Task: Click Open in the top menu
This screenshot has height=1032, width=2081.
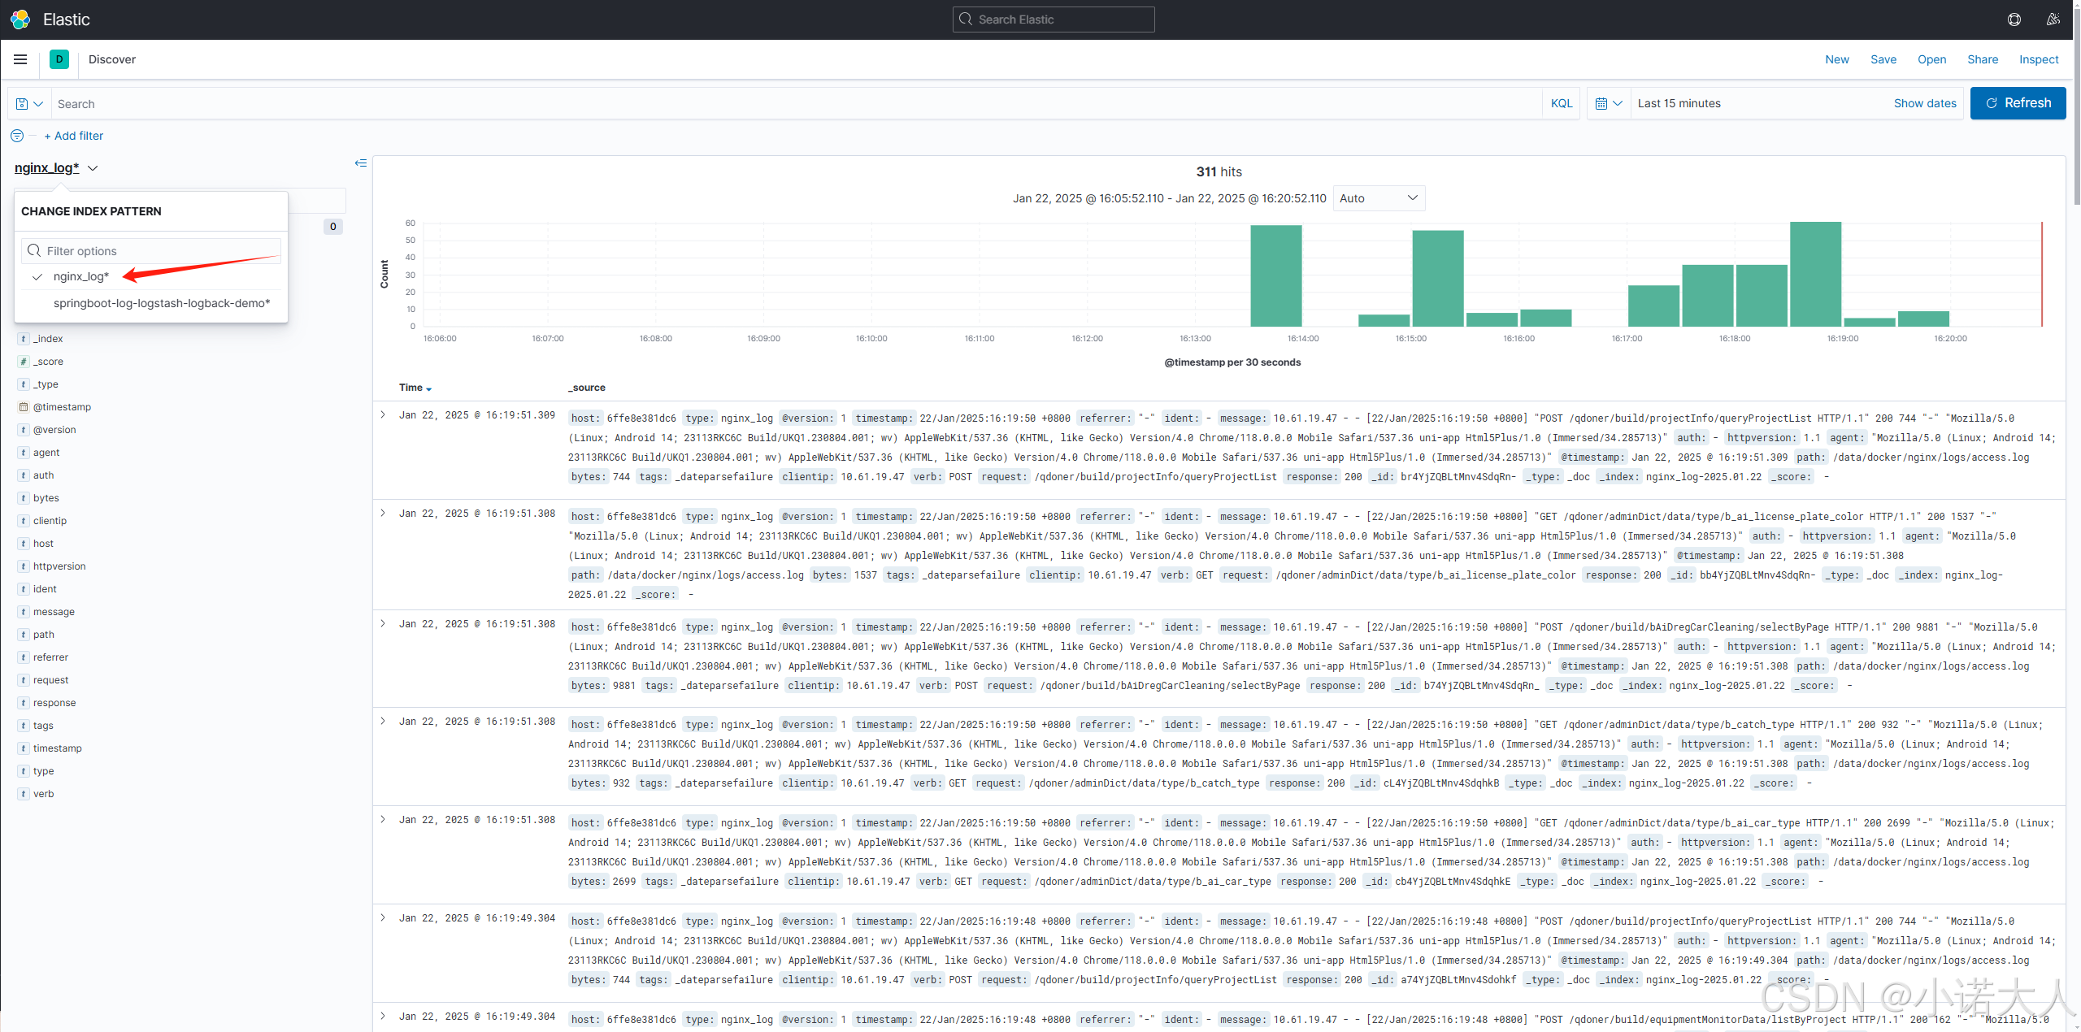Action: pyautogui.click(x=1931, y=59)
